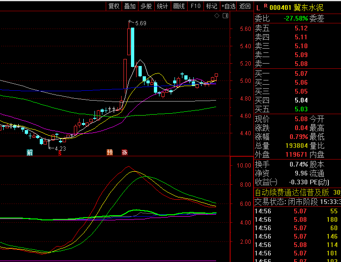Click the small R flag beside stock code
Image resolution: width=341 pixels, height=262 pixels.
coord(265,6)
